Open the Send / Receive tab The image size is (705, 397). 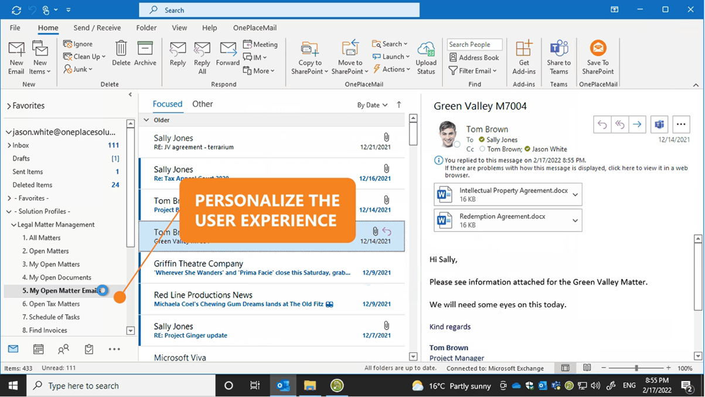pos(97,28)
